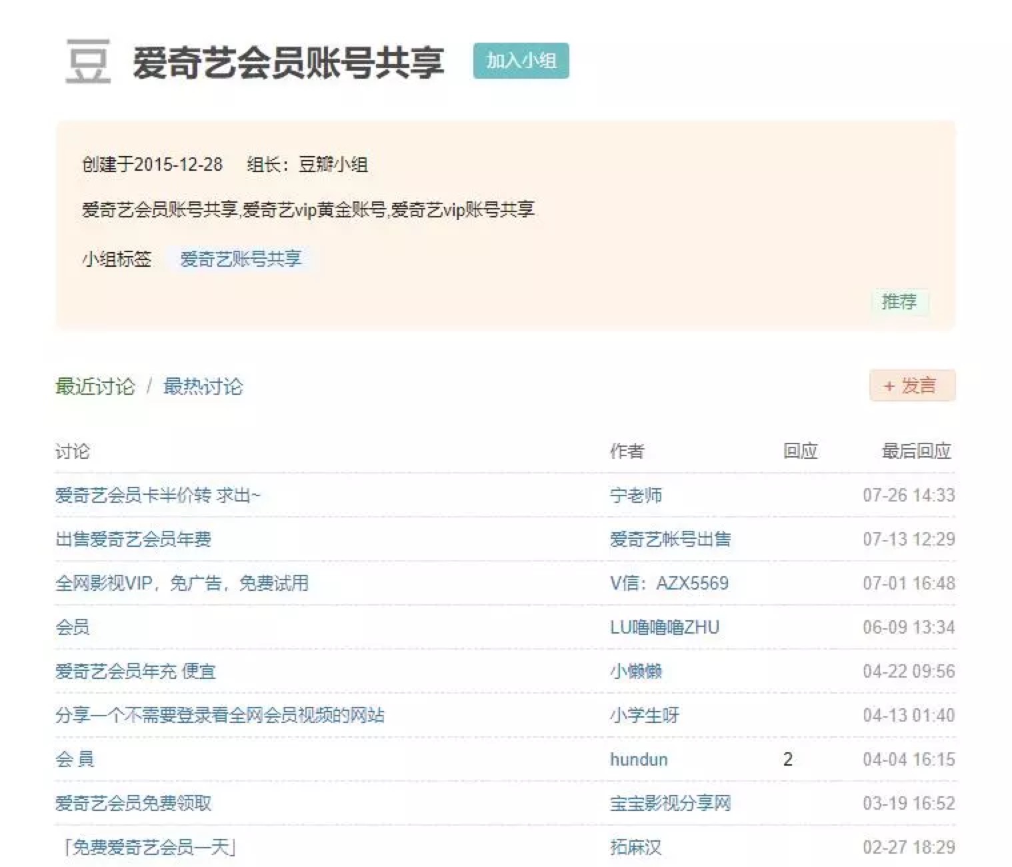1012x867 pixels.
Task: Open author 宝宝影视分享网 profile
Action: pos(670,803)
